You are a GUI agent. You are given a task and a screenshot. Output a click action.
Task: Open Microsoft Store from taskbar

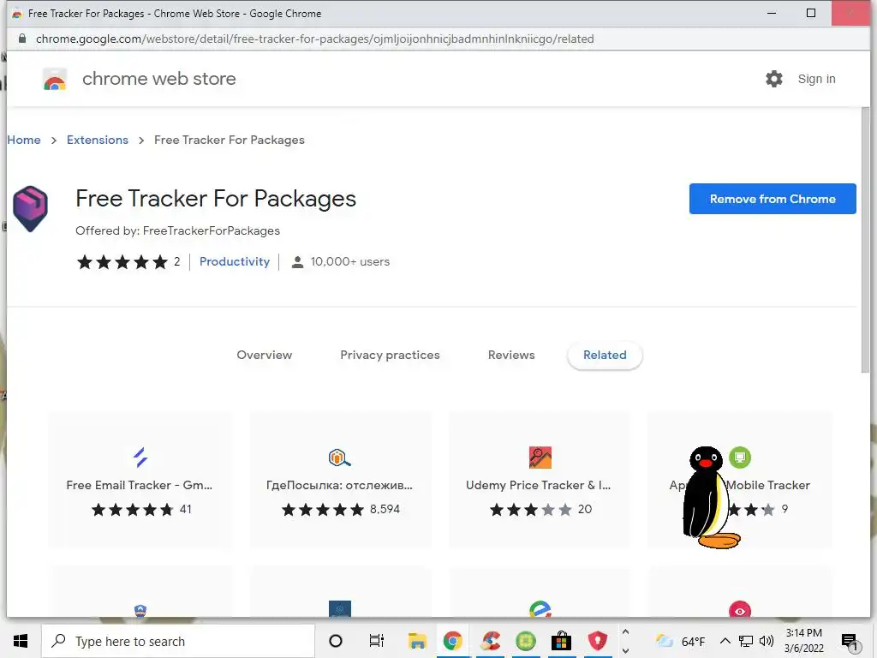[x=561, y=641]
